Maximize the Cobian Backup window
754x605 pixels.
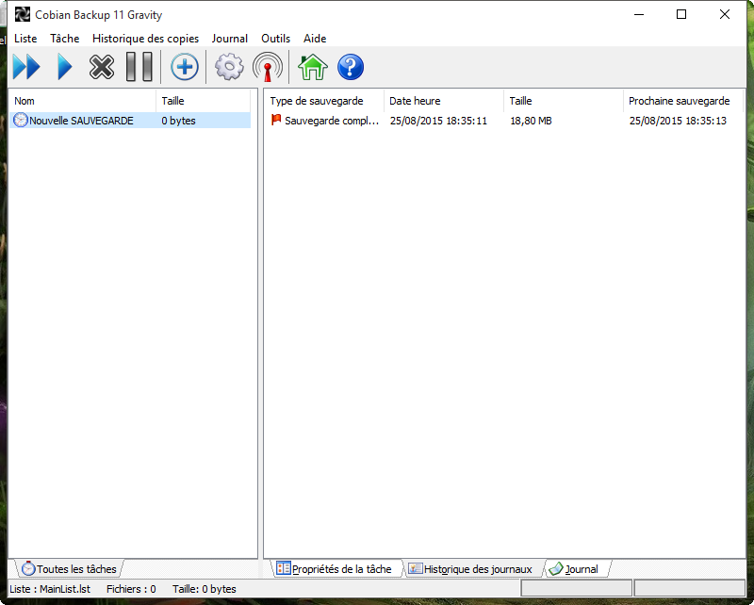coord(680,14)
